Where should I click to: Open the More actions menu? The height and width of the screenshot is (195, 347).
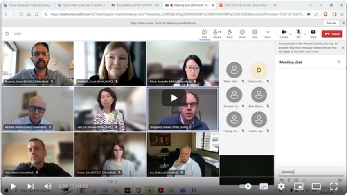click(267, 34)
